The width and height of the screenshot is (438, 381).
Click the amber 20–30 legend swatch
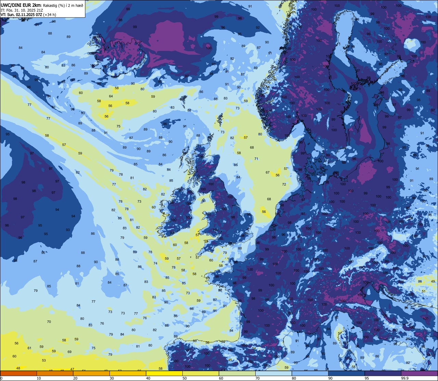(x=91, y=373)
